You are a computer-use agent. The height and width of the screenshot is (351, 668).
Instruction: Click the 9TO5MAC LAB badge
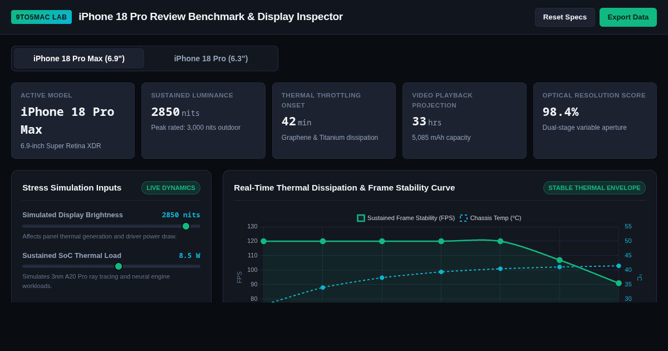42,17
